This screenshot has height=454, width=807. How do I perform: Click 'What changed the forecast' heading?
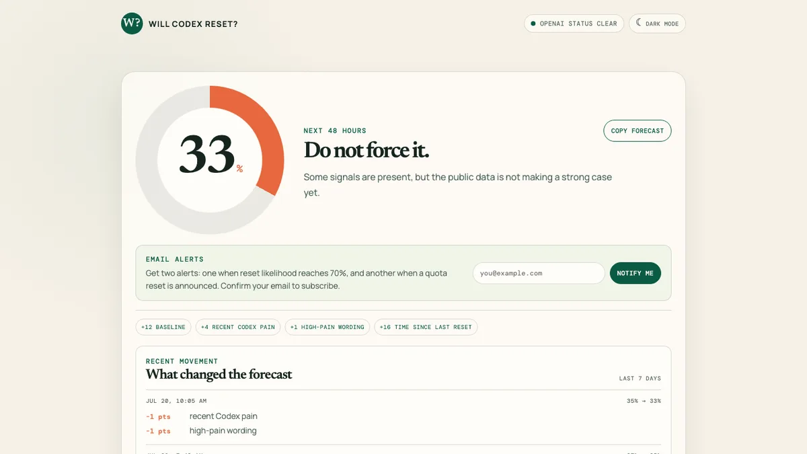[219, 375]
